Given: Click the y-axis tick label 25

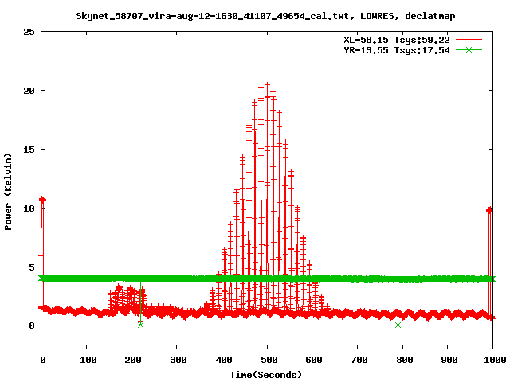Looking at the screenshot, I should 29,32.
